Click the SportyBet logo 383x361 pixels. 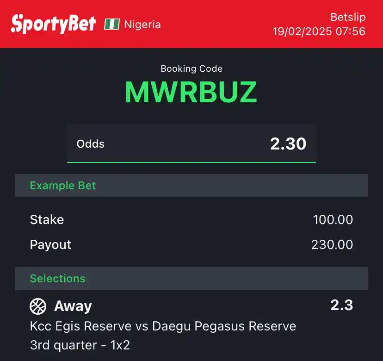pyautogui.click(x=54, y=24)
